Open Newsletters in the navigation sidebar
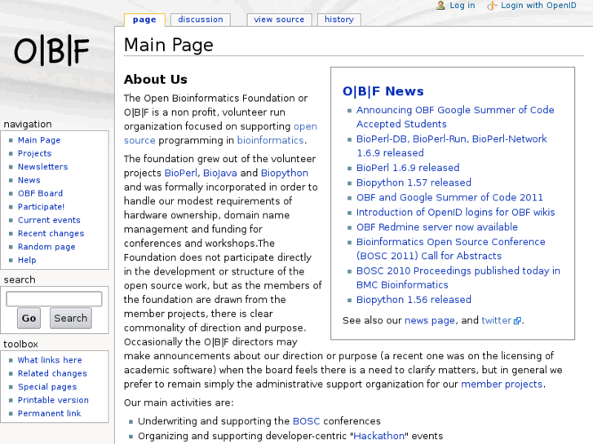This screenshot has height=444, width=593. [42, 167]
